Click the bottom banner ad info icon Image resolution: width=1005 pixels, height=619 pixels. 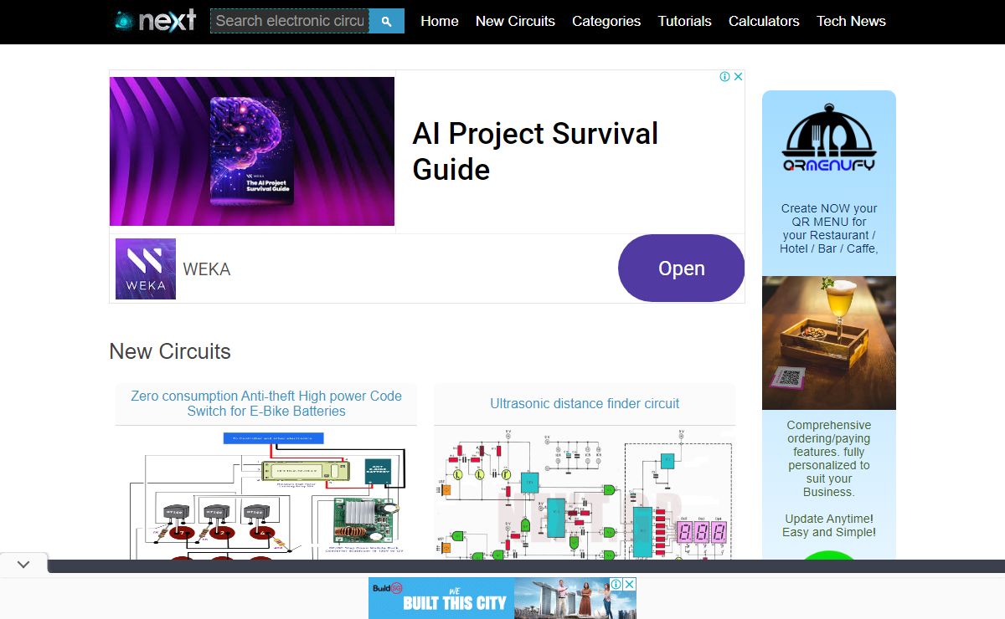(616, 584)
